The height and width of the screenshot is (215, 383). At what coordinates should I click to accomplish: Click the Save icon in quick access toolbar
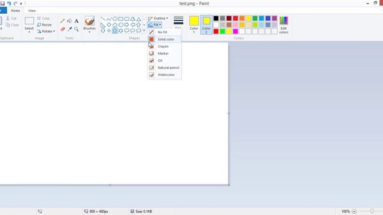2,4
